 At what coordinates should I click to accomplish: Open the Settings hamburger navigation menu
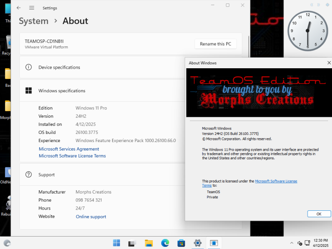31,8
